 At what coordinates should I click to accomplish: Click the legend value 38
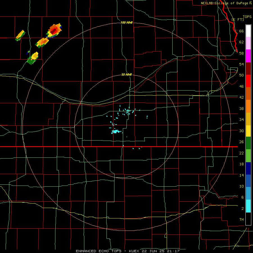coord(241,109)
